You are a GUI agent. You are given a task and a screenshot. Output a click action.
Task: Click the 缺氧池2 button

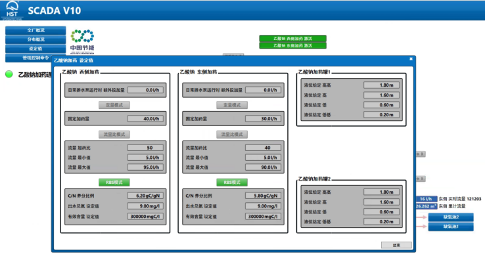tap(451, 217)
